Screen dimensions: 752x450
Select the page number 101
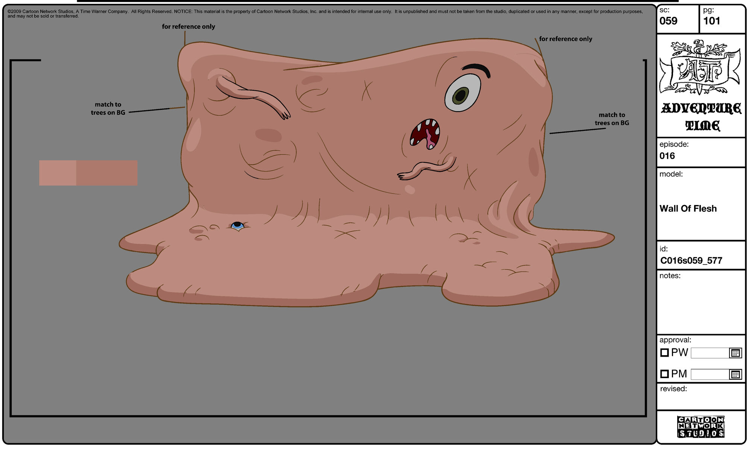tap(712, 21)
